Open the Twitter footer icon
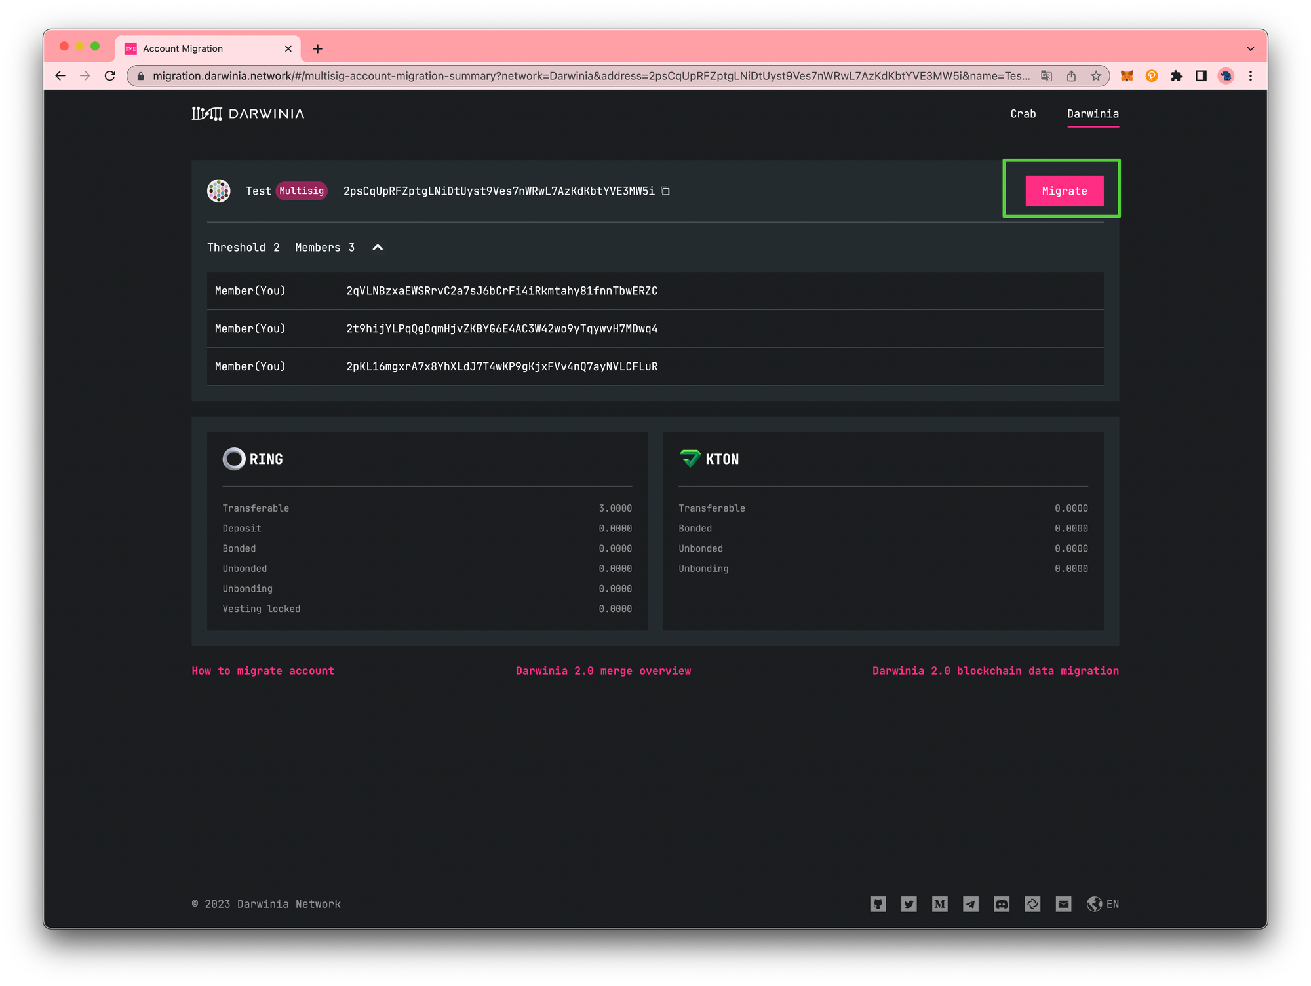Screen dimensions: 1311x986 click(909, 904)
